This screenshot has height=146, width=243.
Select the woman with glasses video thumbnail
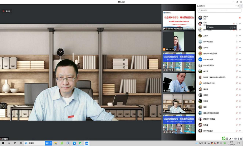[x=179, y=41]
